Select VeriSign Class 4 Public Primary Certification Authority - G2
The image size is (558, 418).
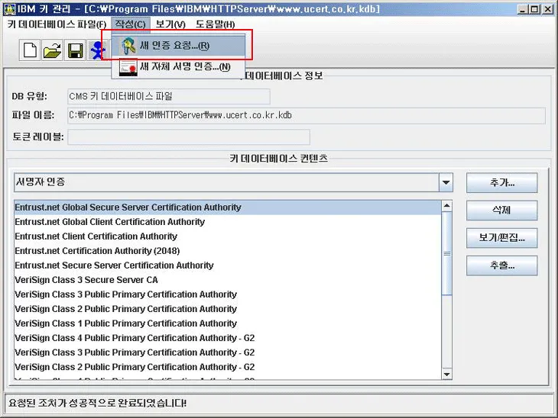pyautogui.click(x=228, y=339)
